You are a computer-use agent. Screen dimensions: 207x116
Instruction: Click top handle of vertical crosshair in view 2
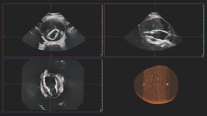tap(155, 5)
